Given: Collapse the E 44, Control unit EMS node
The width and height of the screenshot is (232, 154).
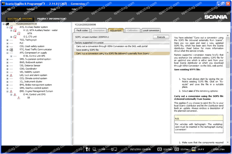Looking at the screenshot, I should click(x=11, y=95).
